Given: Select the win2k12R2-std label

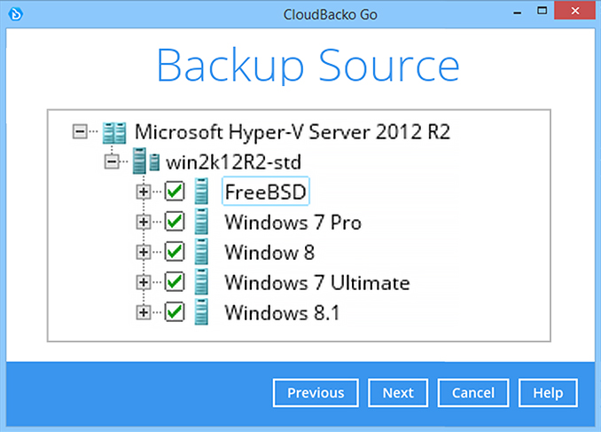Looking at the screenshot, I should click(x=233, y=162).
